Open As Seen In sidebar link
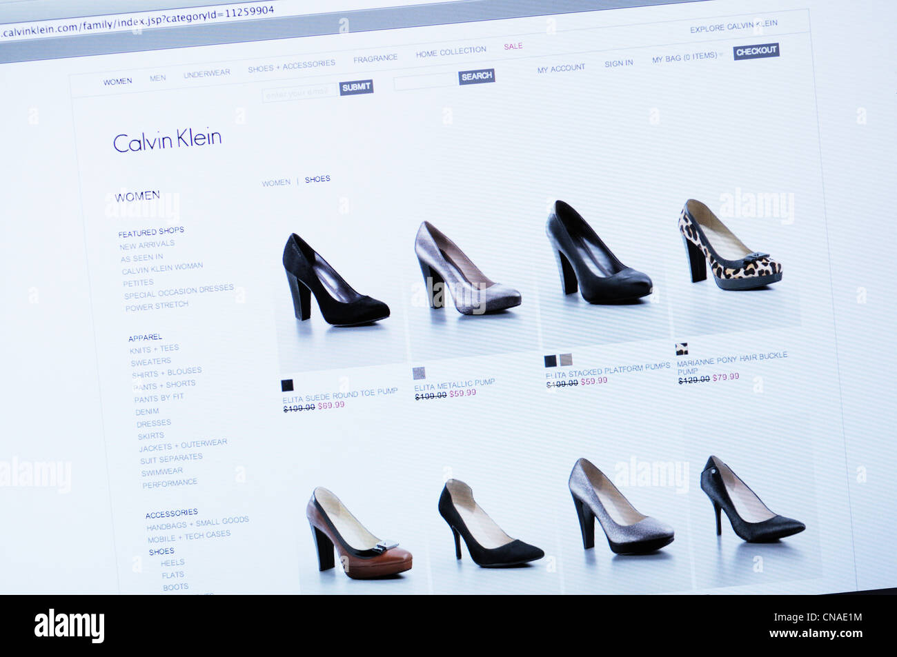Image resolution: width=897 pixels, height=657 pixels. tap(141, 258)
